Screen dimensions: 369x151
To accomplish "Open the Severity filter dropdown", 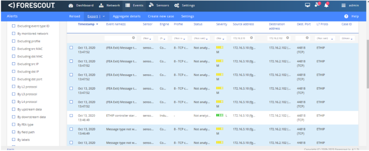I will coord(221,38).
